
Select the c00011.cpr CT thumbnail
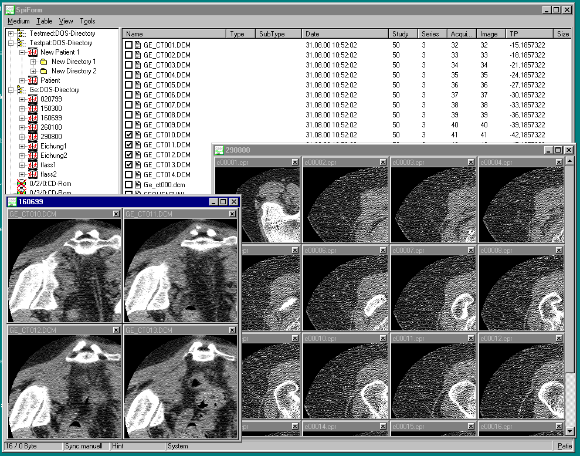click(433, 381)
